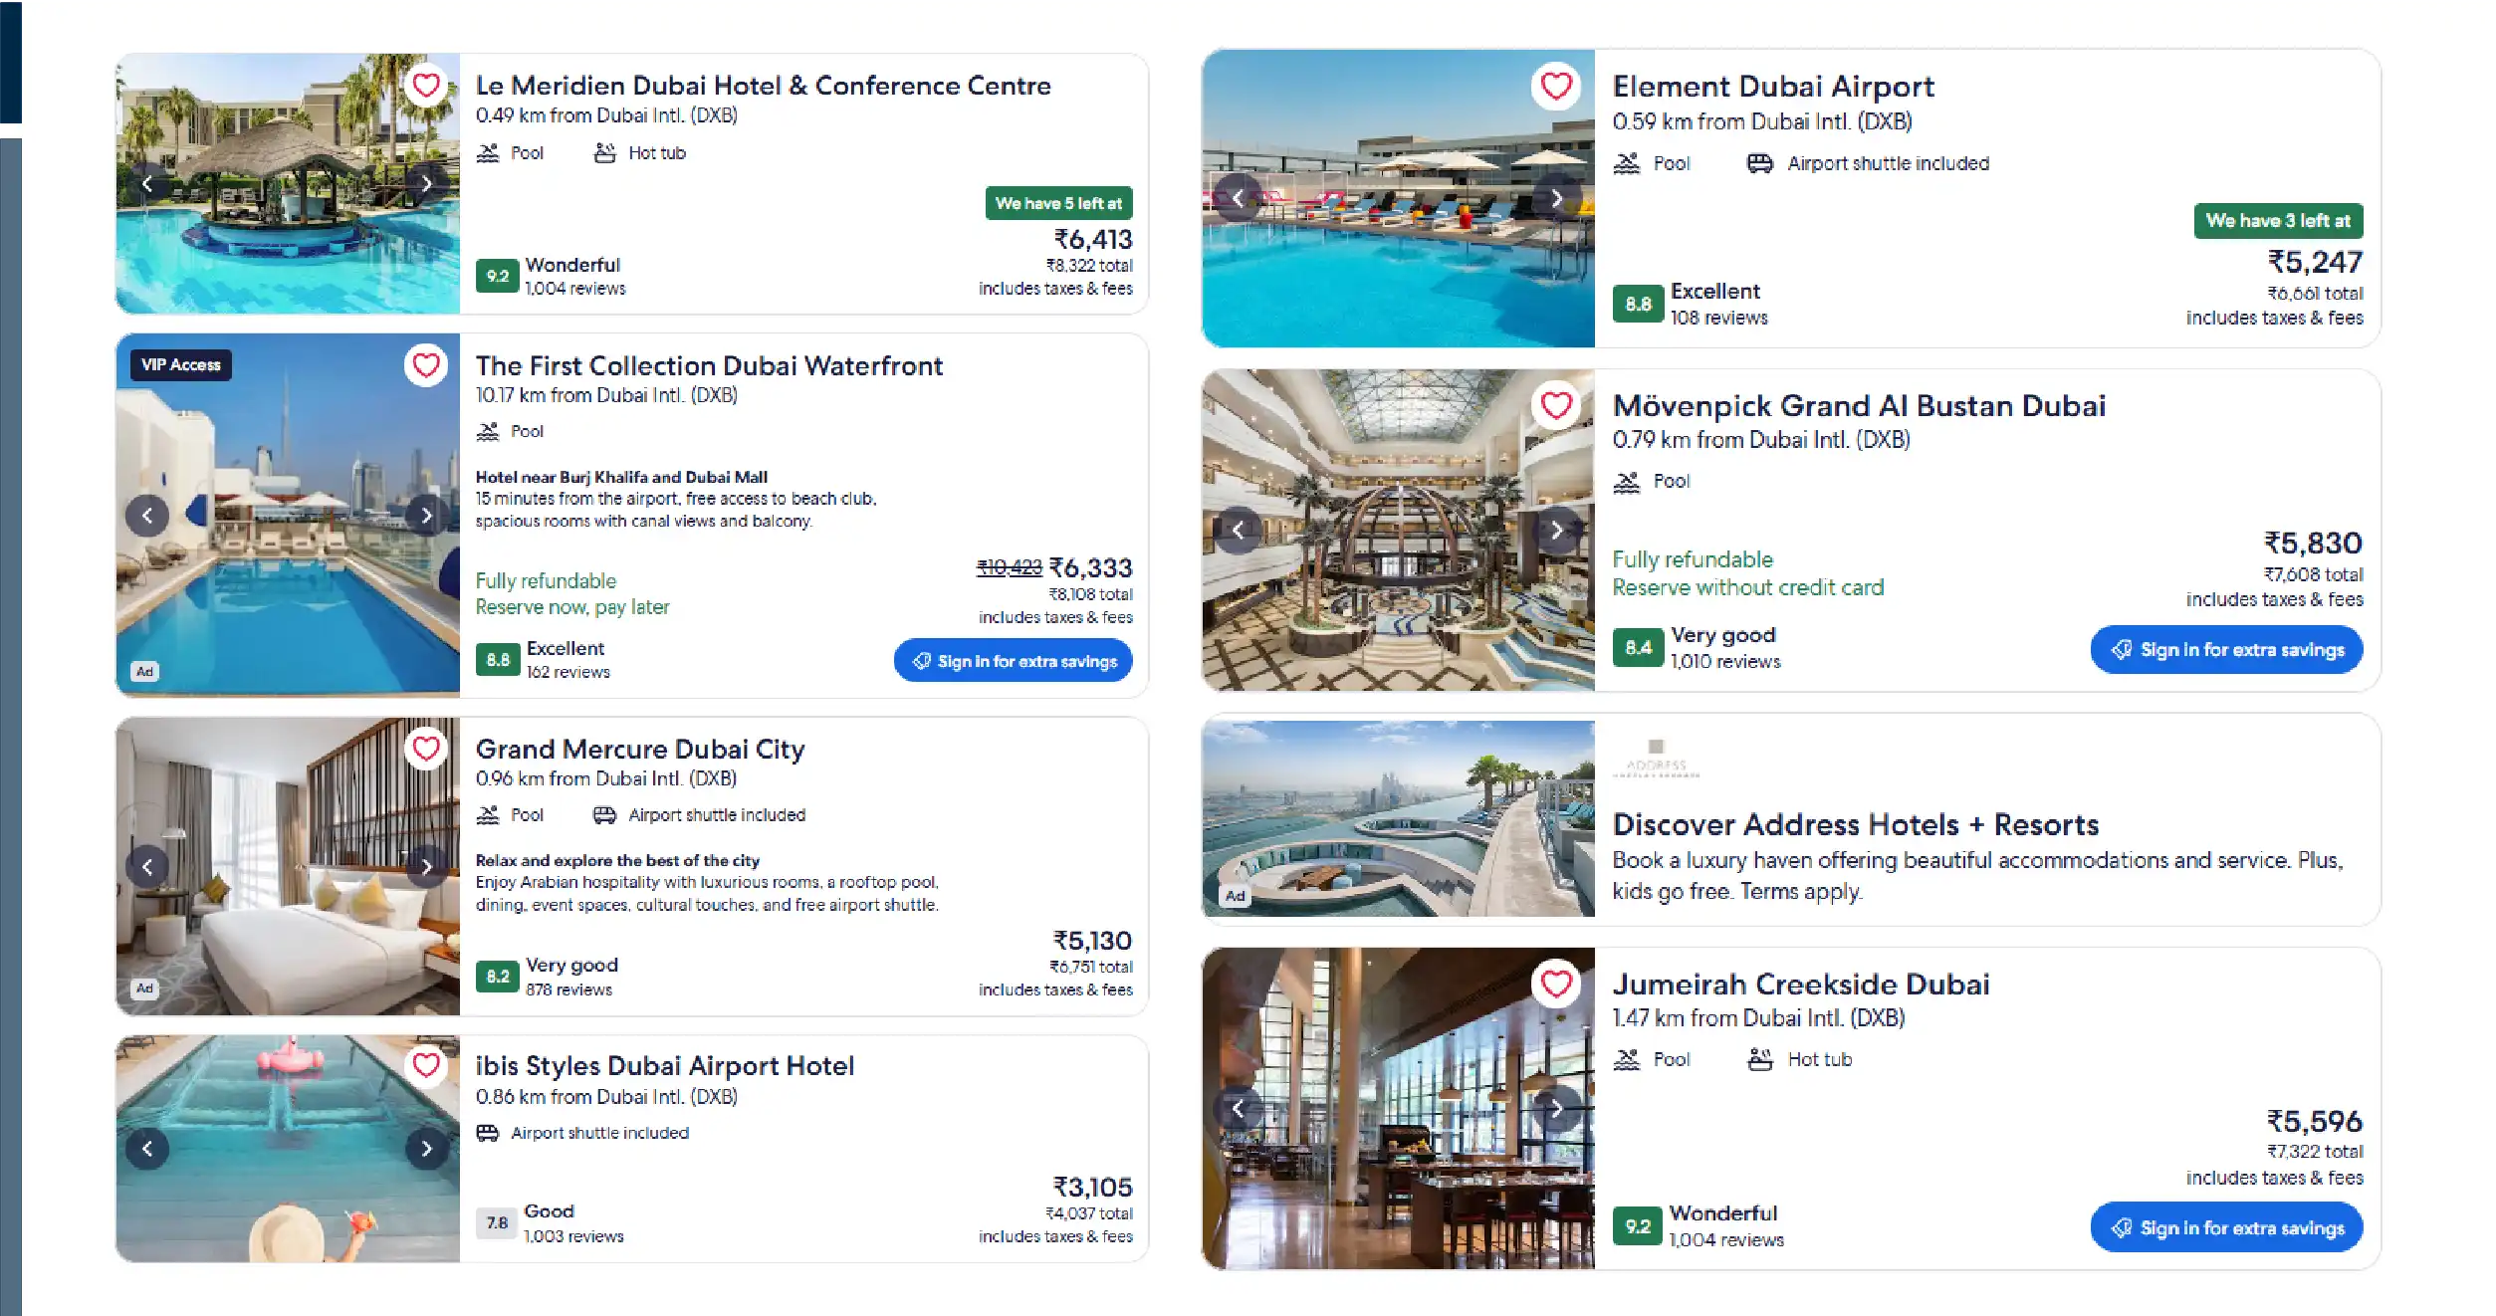Click the Address Hotels infinity pool thumbnail

pyautogui.click(x=1398, y=818)
